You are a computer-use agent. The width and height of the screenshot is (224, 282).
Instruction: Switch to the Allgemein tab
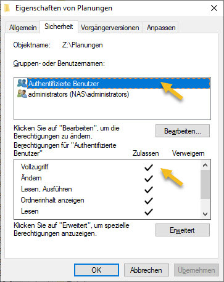[x=23, y=28]
